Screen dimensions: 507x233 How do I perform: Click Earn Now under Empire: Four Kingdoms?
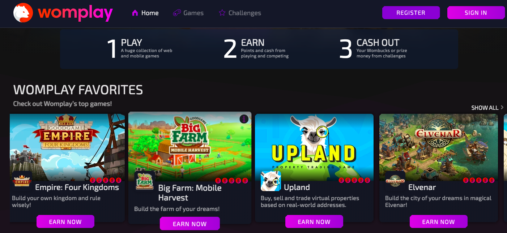click(x=65, y=222)
